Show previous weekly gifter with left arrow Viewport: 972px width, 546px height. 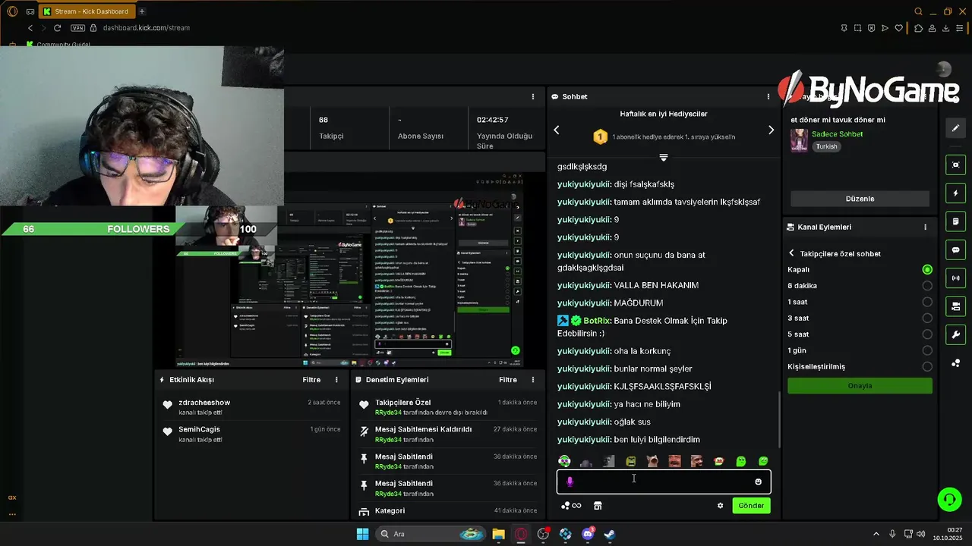556,130
